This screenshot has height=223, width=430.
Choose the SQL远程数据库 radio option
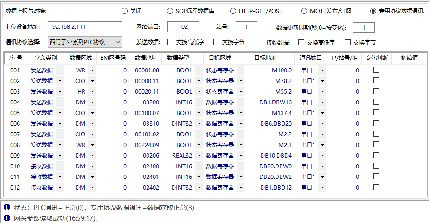[x=170, y=11]
